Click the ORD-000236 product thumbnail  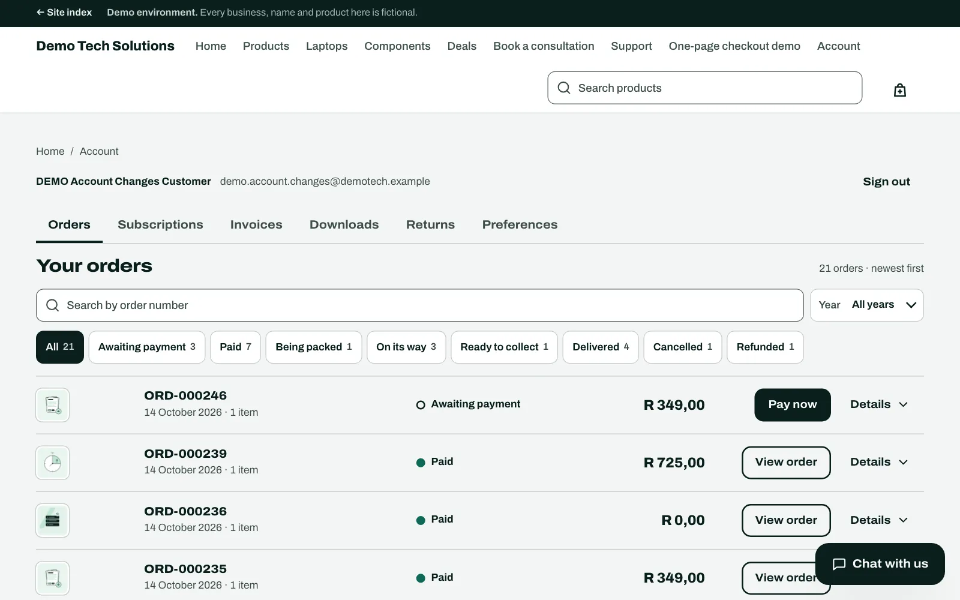point(53,520)
